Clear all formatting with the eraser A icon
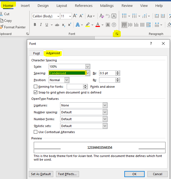 click(102, 16)
